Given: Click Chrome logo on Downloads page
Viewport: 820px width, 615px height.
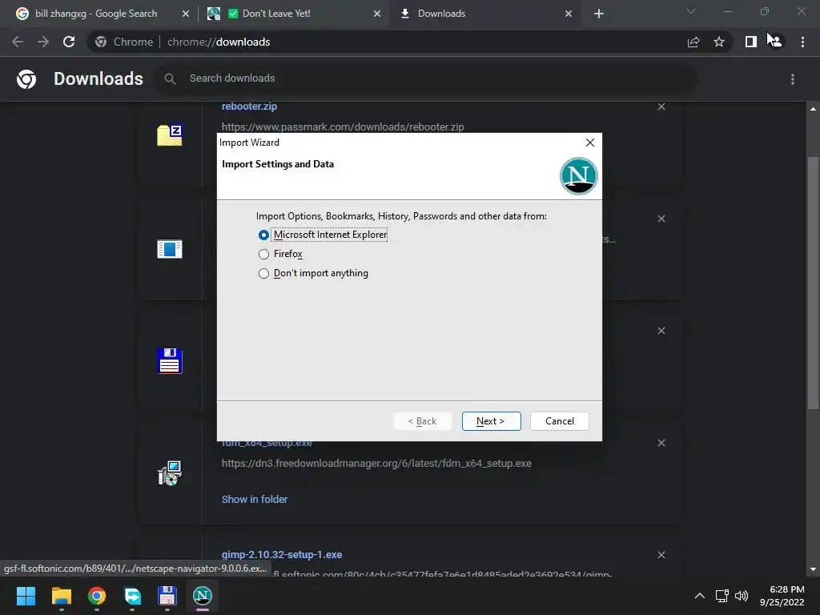Looking at the screenshot, I should (x=26, y=79).
